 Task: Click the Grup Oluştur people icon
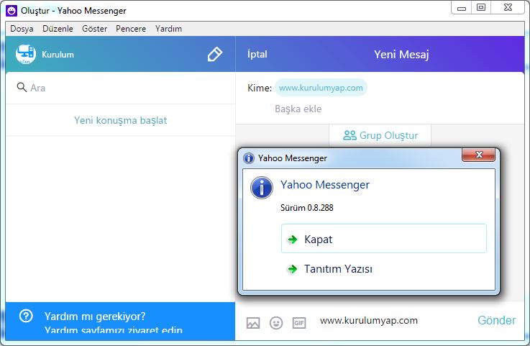coord(349,135)
